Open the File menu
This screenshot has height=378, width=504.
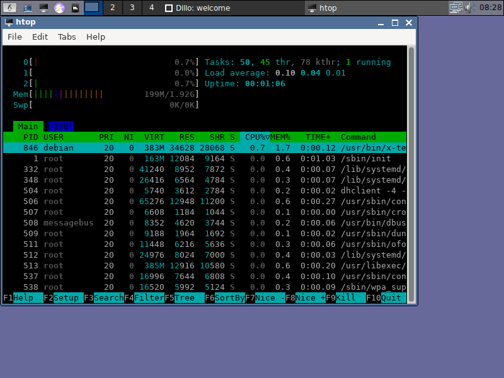coord(14,37)
